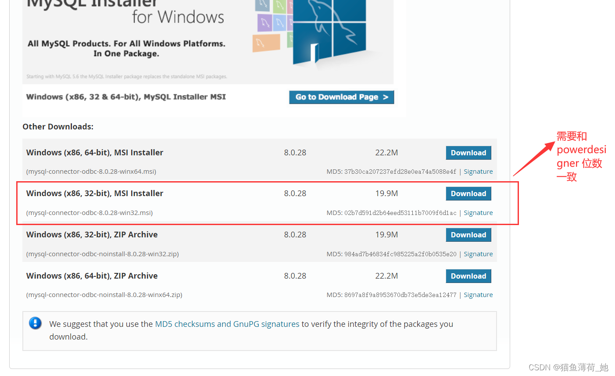This screenshot has width=615, height=376.
Task: Click the MySQL Installer MSI description text
Action: pyautogui.click(x=126, y=97)
